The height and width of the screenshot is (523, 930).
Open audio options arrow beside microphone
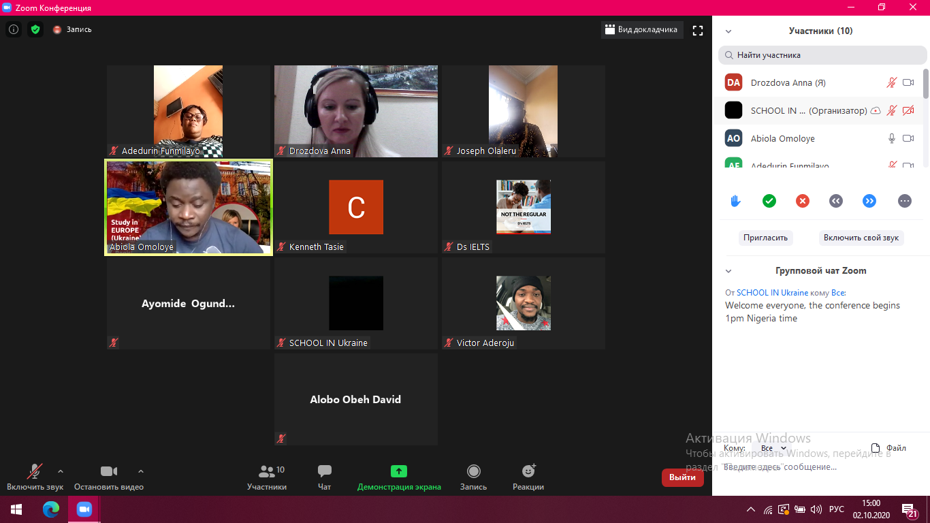[61, 471]
